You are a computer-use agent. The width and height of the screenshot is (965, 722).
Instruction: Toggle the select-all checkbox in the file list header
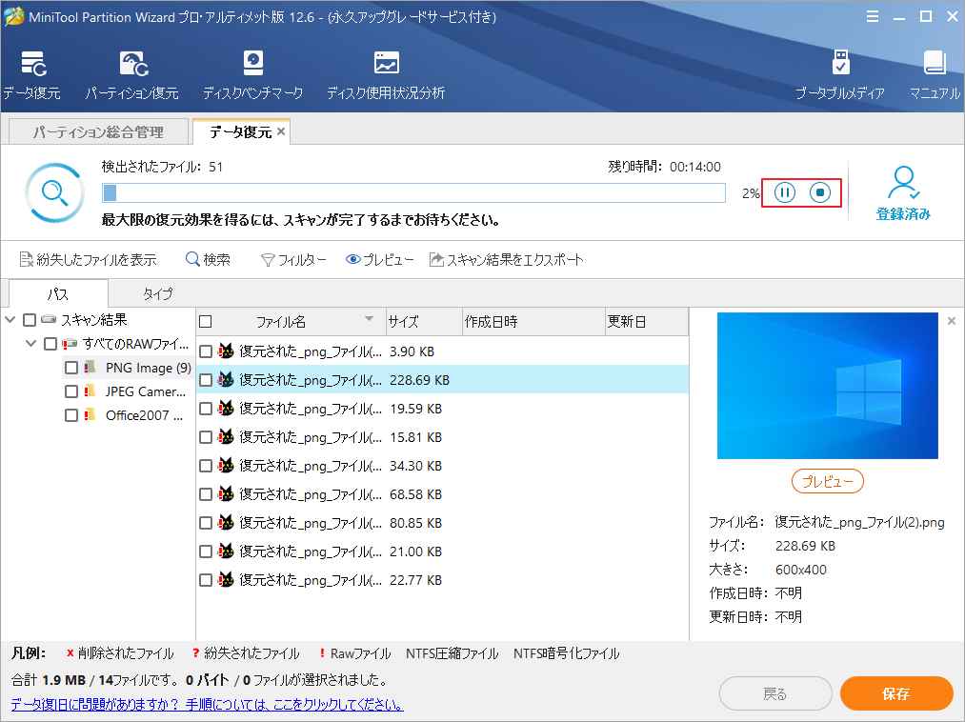(206, 321)
